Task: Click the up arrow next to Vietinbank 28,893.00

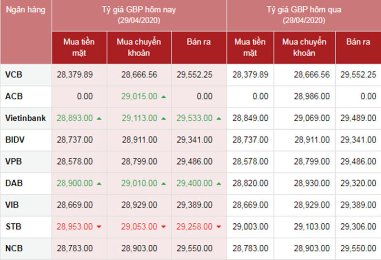Action: click(x=99, y=118)
